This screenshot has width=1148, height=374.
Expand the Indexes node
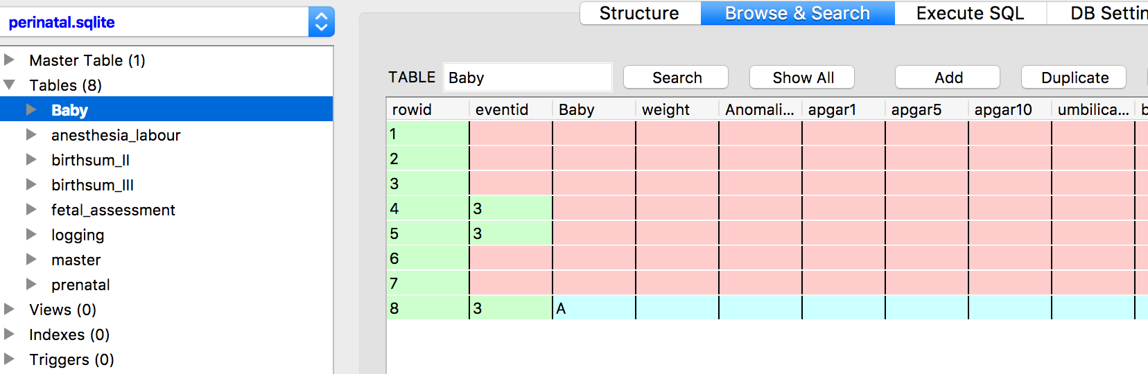(10, 335)
